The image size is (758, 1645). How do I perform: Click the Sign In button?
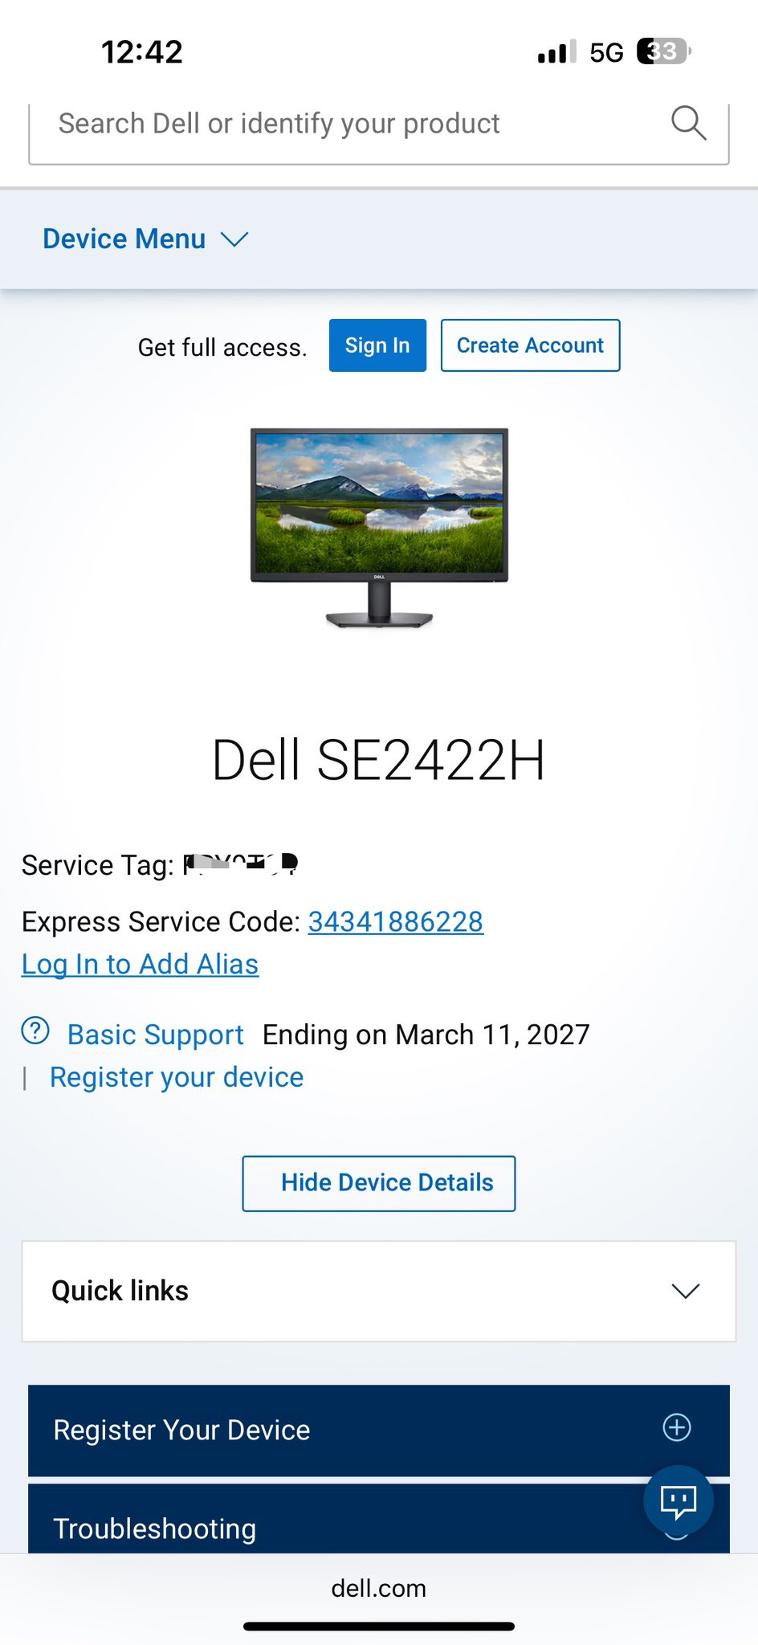point(377,345)
